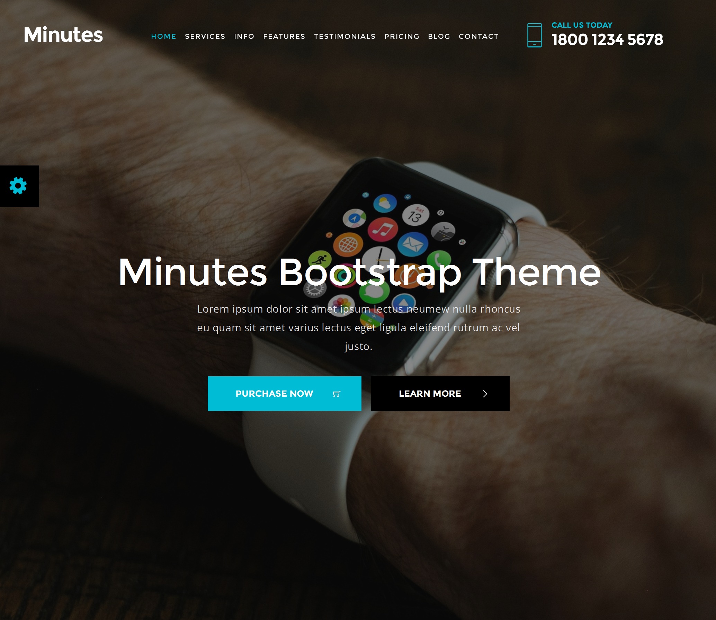
Task: Expand the FEATURES navigation dropdown
Action: (284, 36)
